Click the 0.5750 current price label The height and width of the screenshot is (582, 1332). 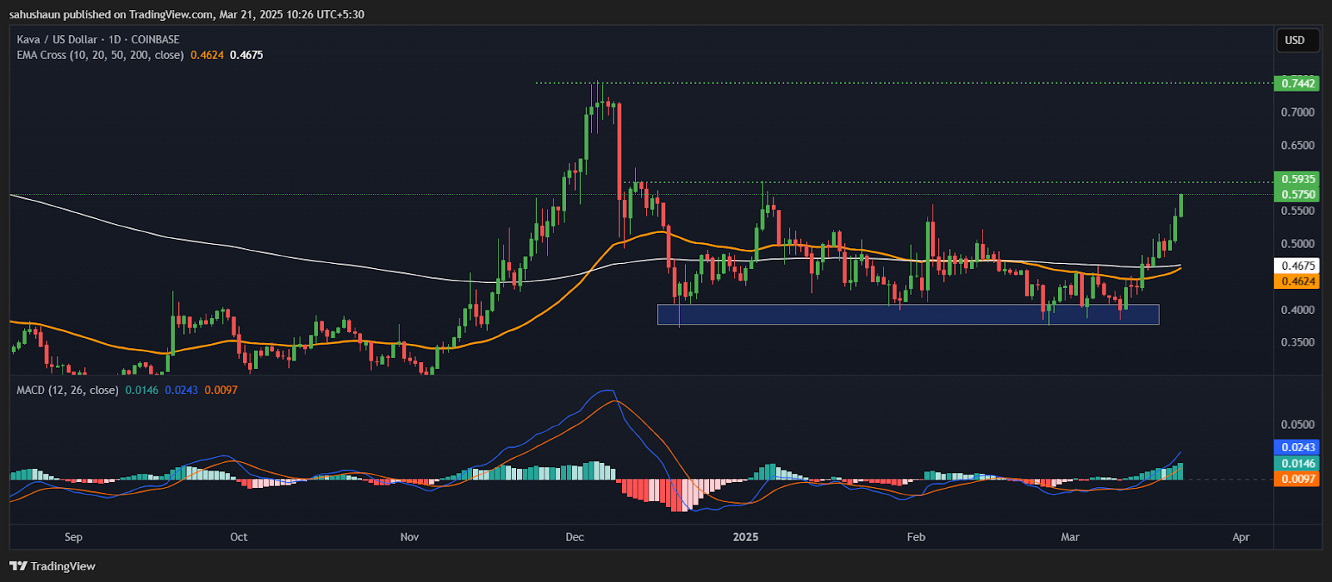[x=1297, y=194]
